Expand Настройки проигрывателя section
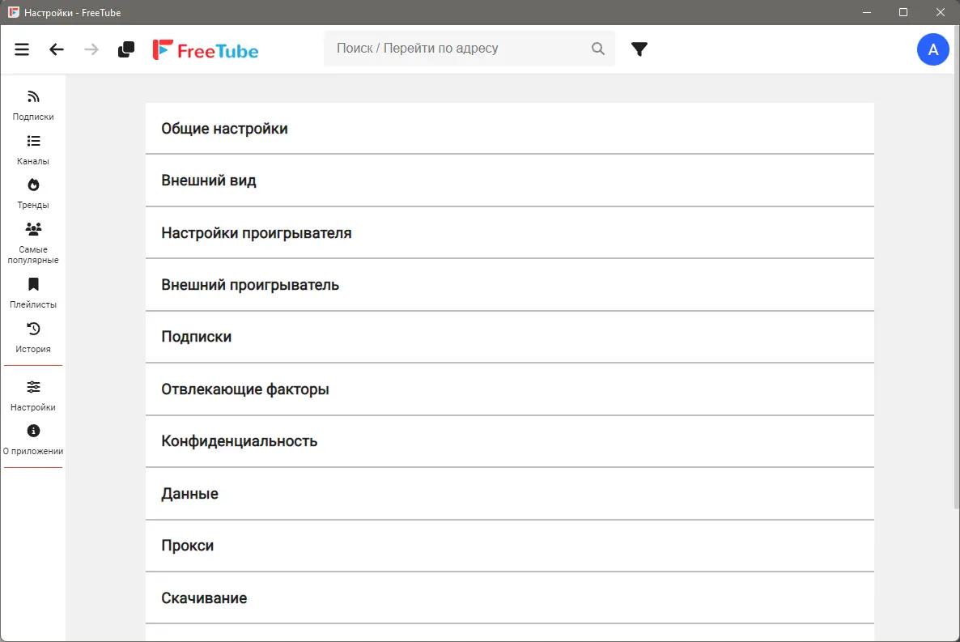 [509, 233]
